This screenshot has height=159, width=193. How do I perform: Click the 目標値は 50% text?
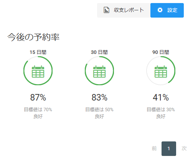coord(99,110)
